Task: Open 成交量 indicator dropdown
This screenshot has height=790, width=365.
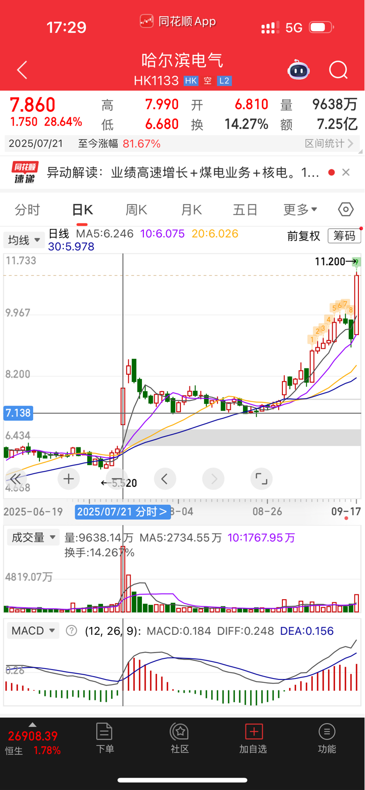Action: pos(33,537)
